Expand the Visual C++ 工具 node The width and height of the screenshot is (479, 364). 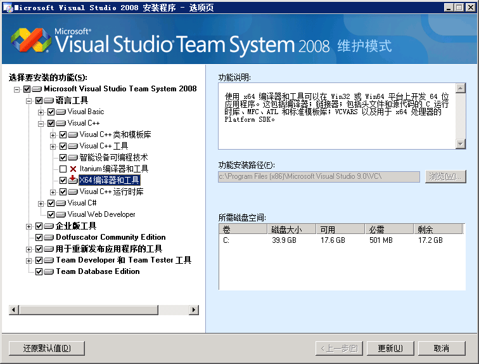tap(53, 146)
